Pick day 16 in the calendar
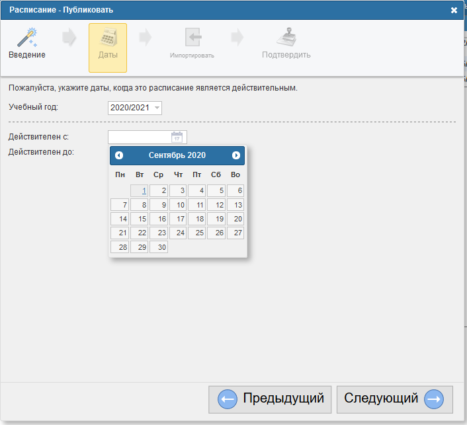The width and height of the screenshot is (467, 425). tap(159, 219)
